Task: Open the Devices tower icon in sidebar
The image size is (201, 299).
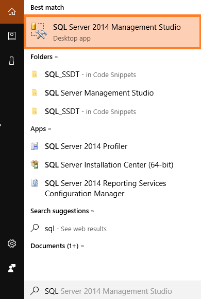Action: coord(12,61)
